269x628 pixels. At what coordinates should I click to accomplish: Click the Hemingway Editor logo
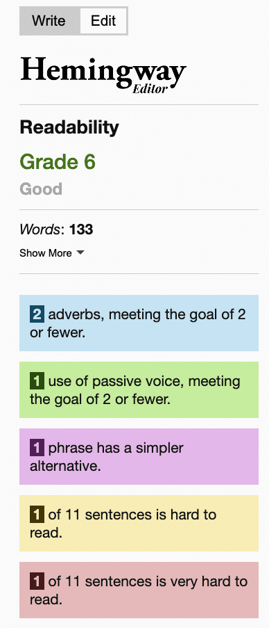(103, 74)
